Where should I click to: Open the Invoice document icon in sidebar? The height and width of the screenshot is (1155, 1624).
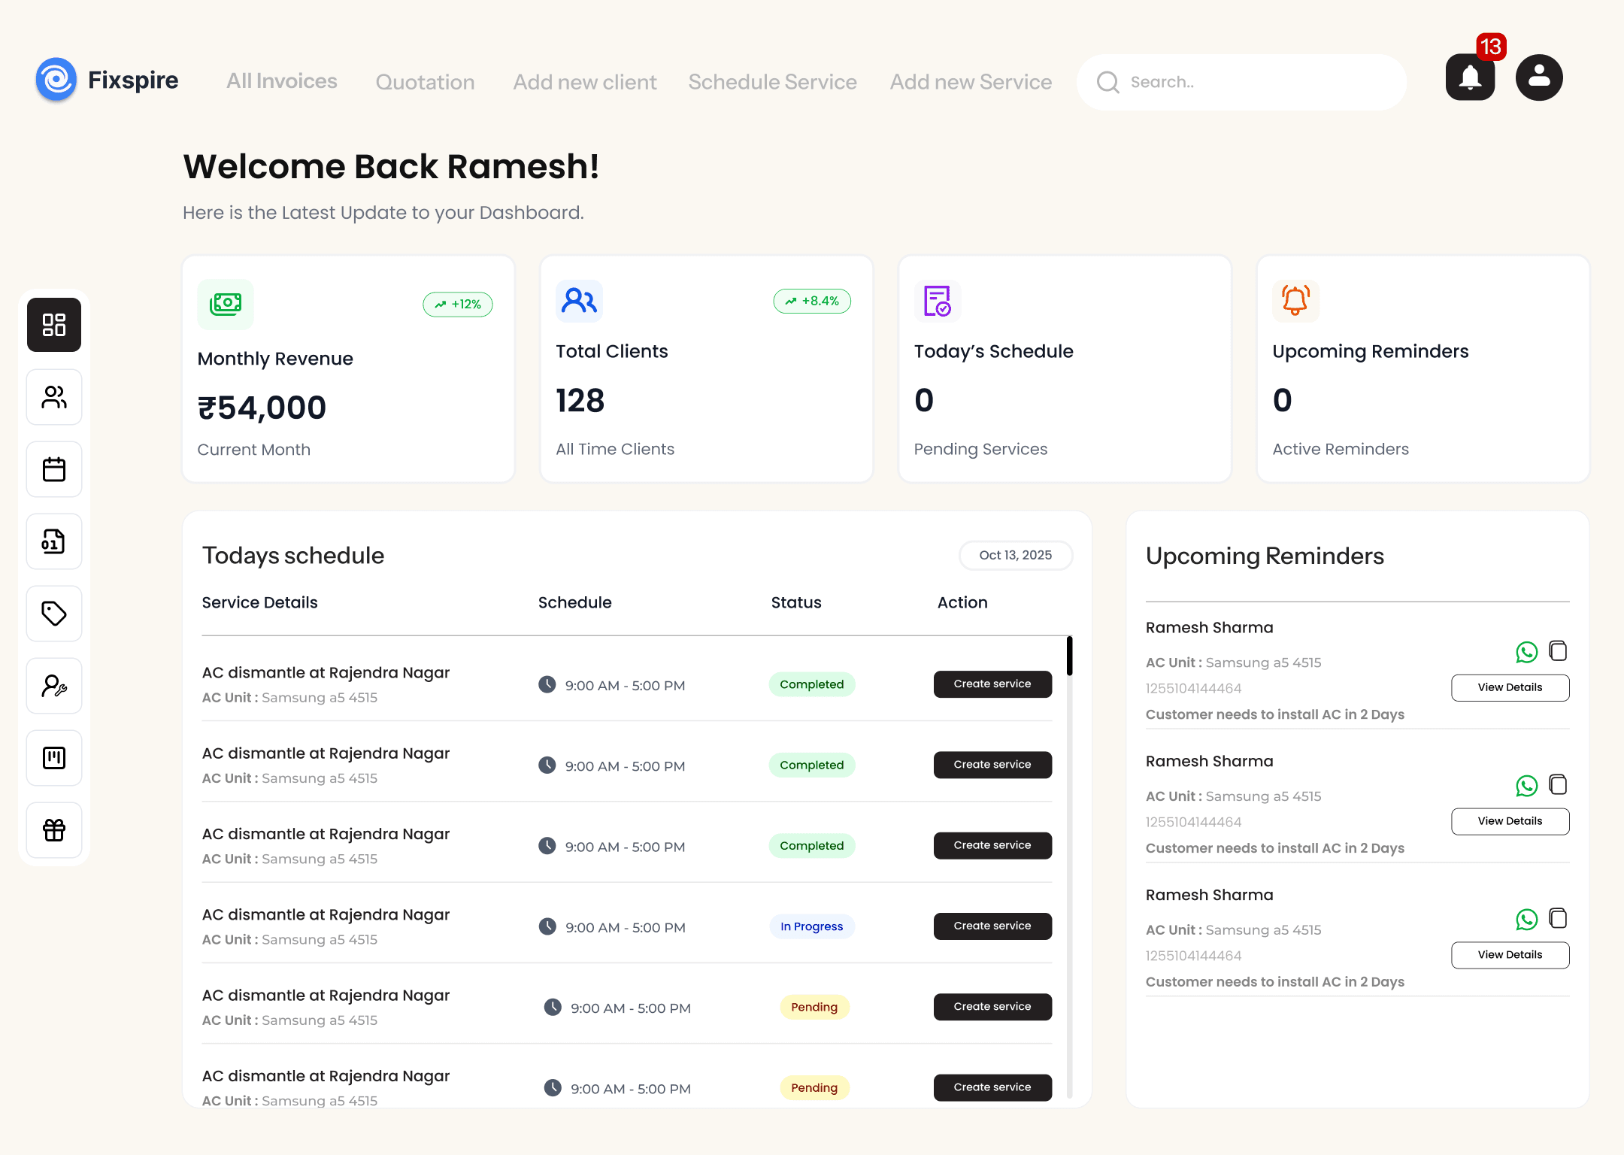54,541
